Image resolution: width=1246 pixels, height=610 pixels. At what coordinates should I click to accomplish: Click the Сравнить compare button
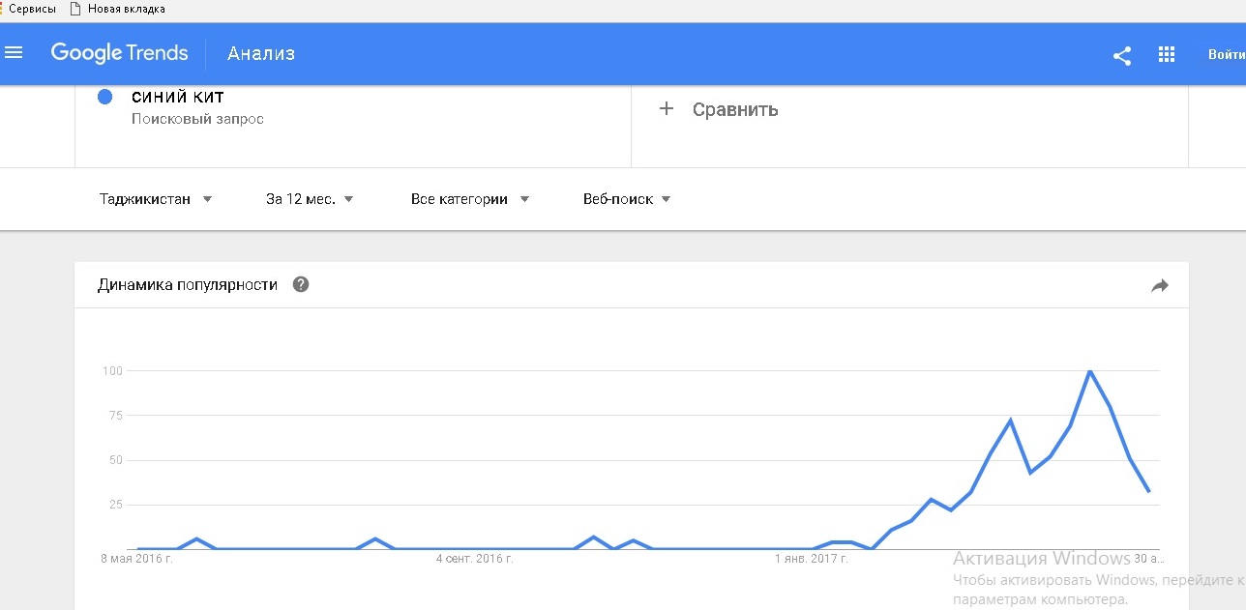tap(734, 109)
